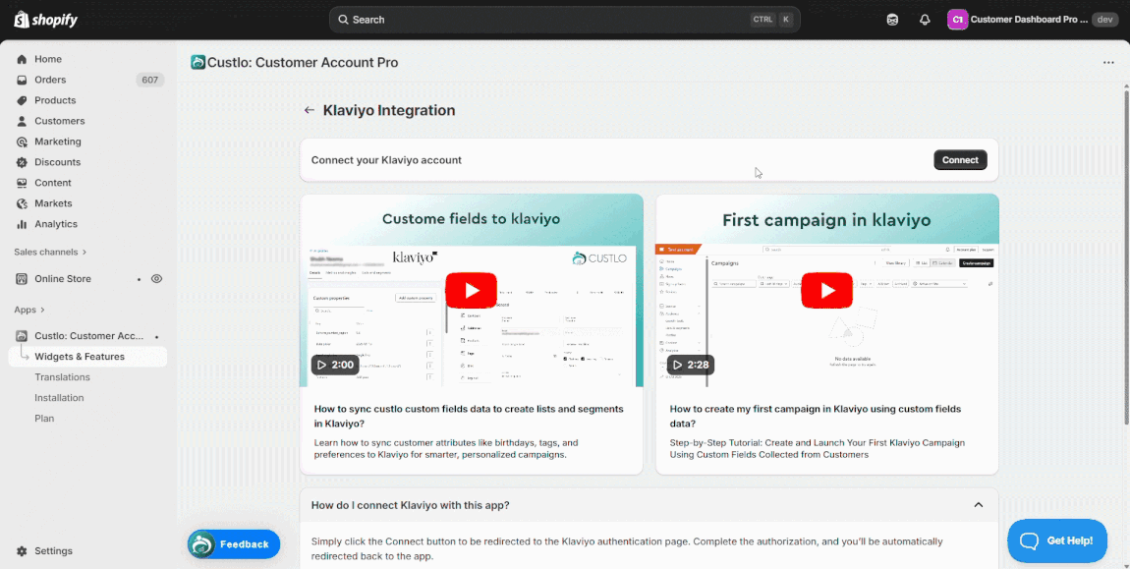Play the Custom fields to Klaviyo video
The width and height of the screenshot is (1130, 569).
pyautogui.click(x=472, y=290)
